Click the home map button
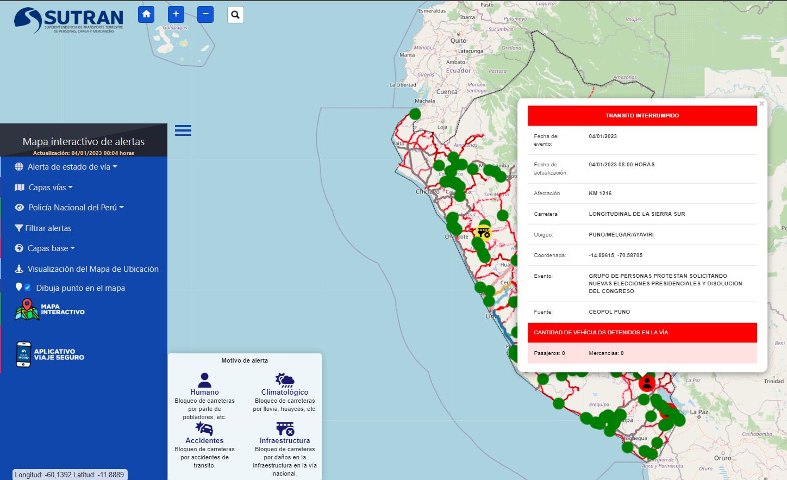 pyautogui.click(x=146, y=14)
